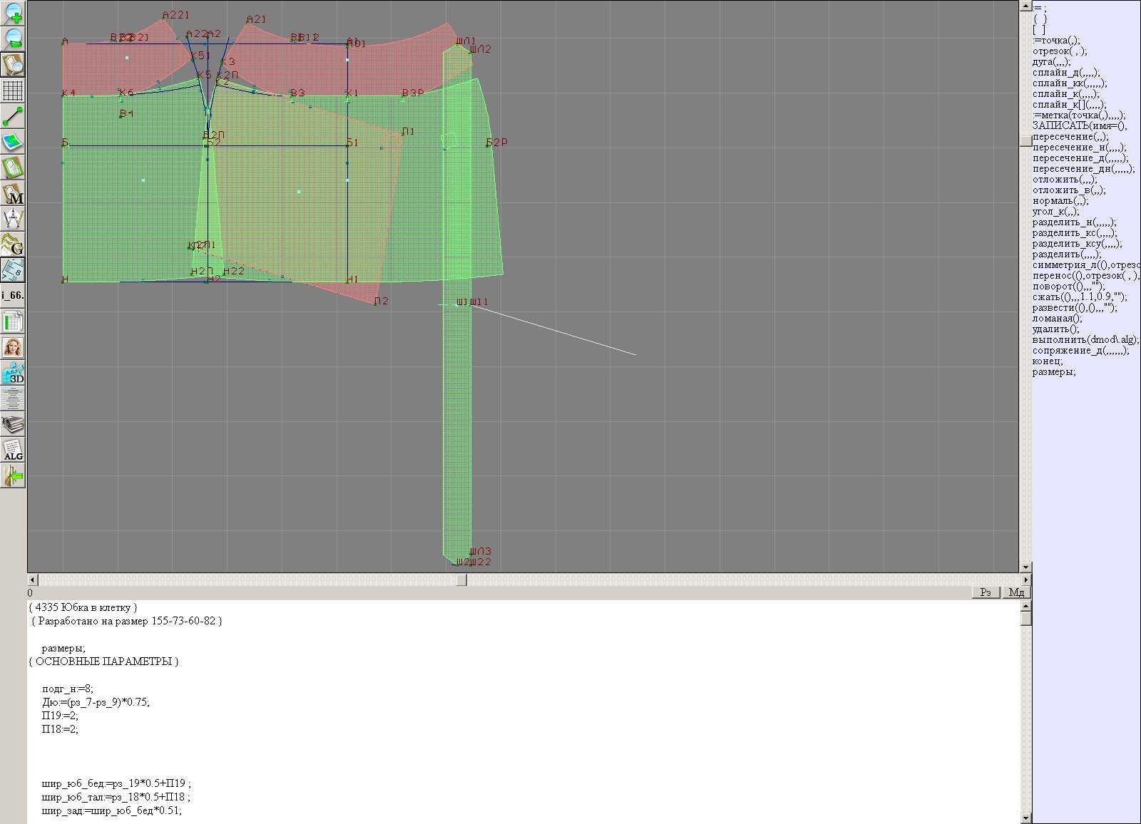Select the line segment tool
This screenshot has height=824, width=1141.
[x=13, y=116]
